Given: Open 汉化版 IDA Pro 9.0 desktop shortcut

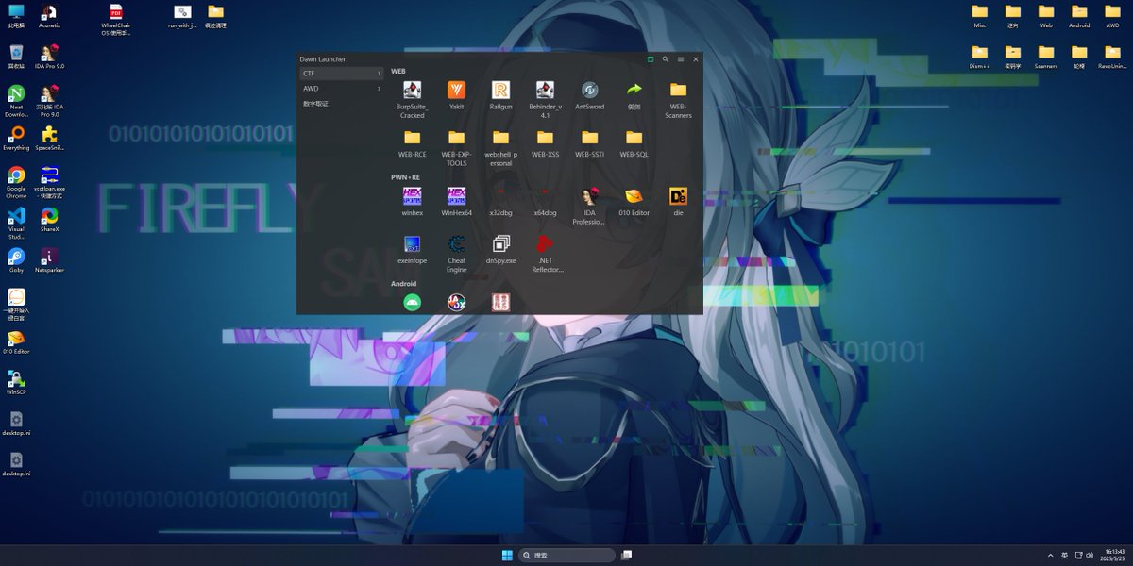Looking at the screenshot, I should point(49,101).
